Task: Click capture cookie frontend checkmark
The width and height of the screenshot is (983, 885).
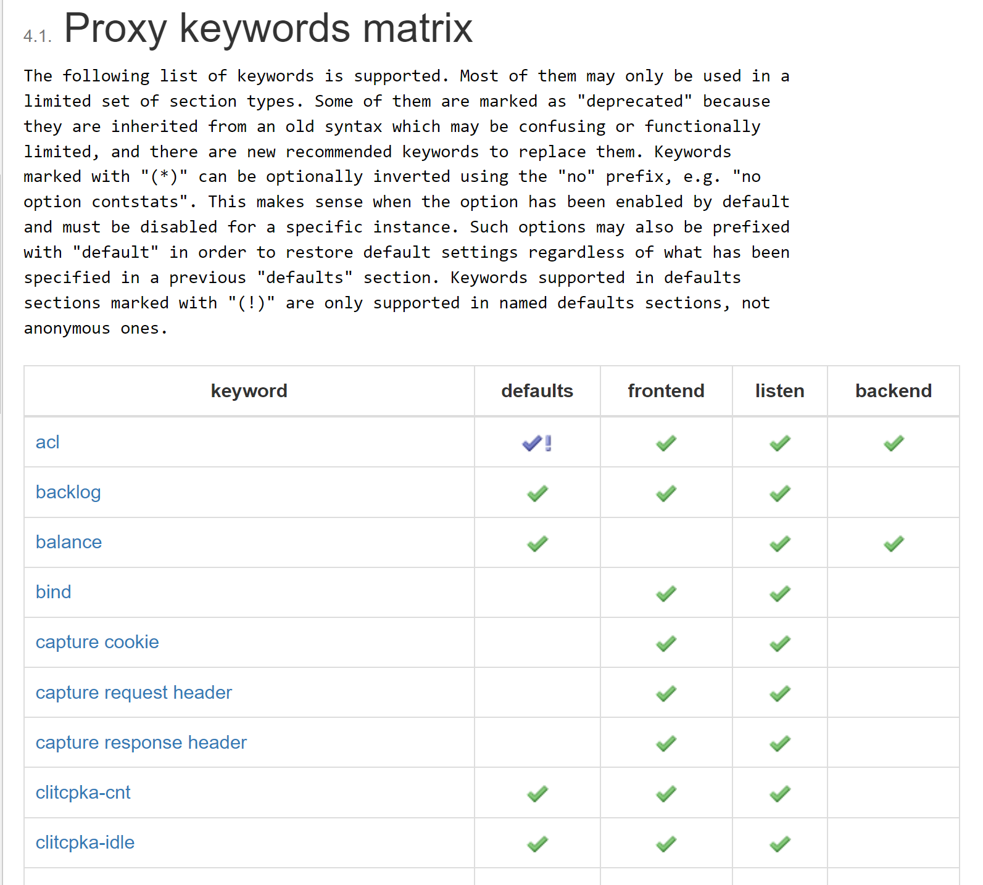Action: (666, 643)
